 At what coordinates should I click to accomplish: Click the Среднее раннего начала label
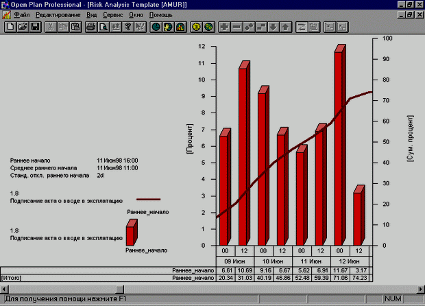43,168
